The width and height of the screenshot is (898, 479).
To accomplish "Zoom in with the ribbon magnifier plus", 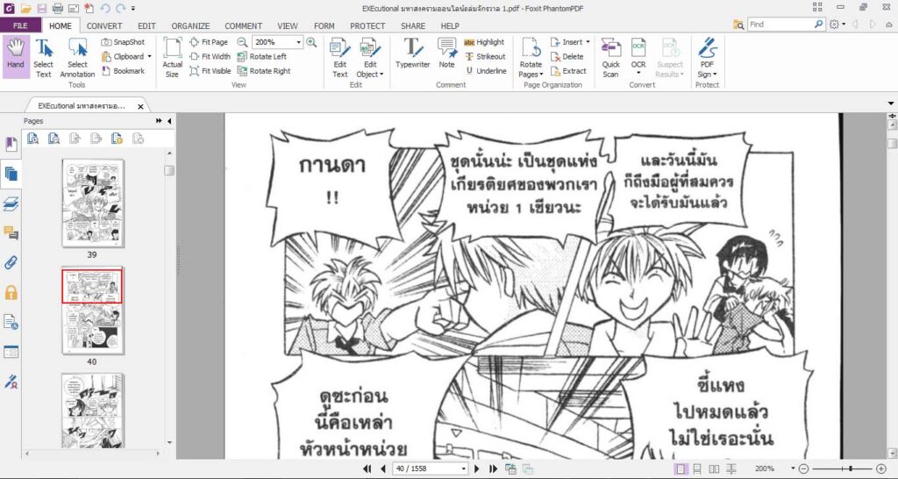I will pyautogui.click(x=311, y=42).
